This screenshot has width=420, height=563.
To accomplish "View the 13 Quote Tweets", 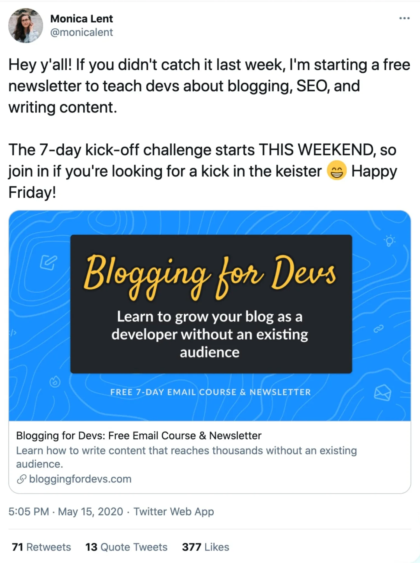I will 126,547.
